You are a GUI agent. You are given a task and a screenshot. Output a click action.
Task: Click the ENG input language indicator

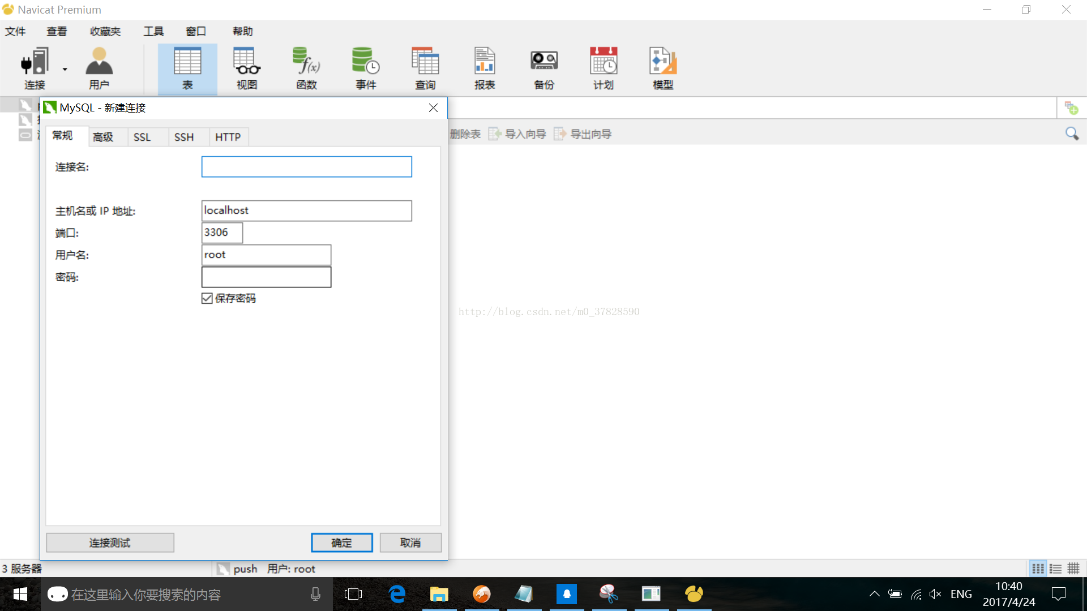point(961,594)
